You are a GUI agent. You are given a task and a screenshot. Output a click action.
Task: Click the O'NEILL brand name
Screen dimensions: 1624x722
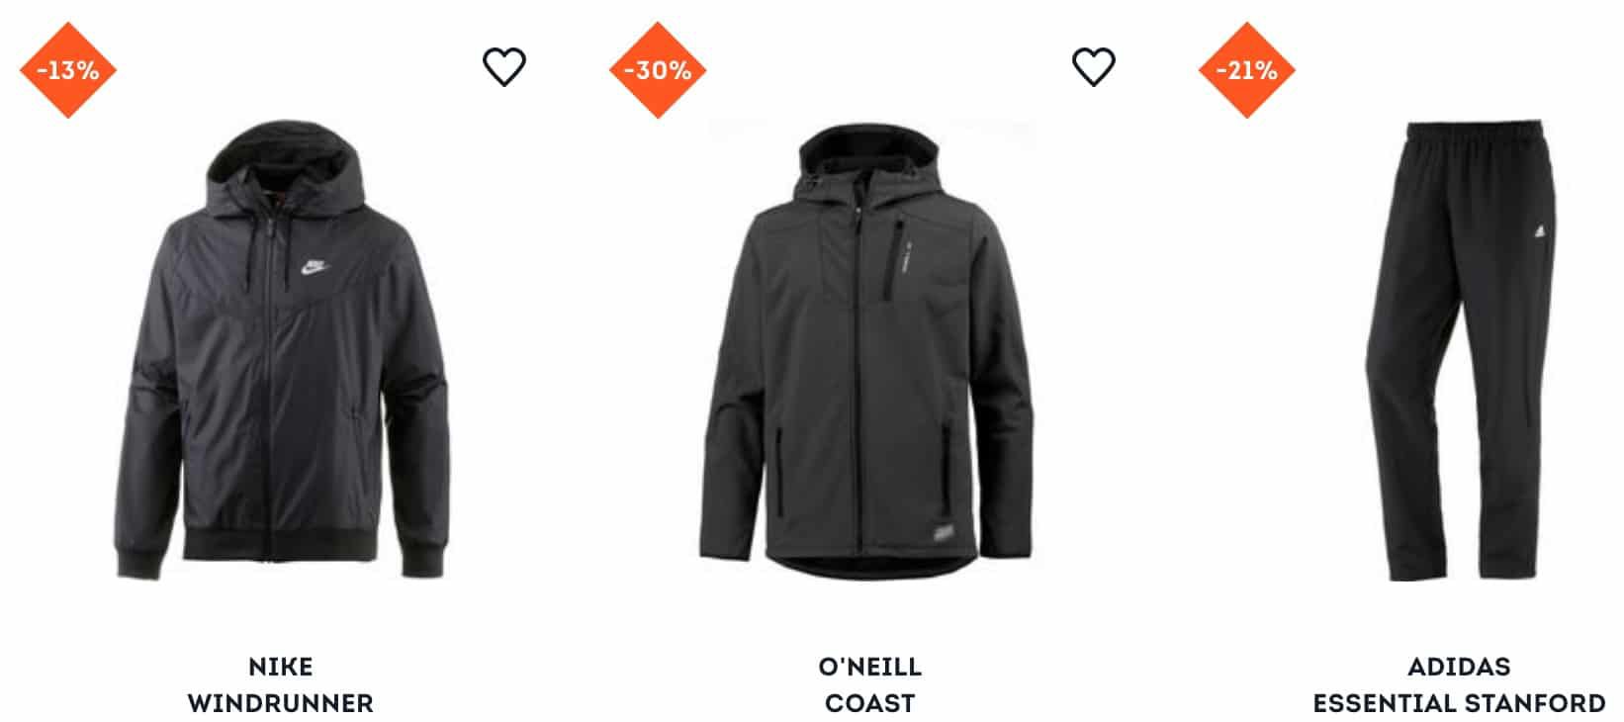870,667
